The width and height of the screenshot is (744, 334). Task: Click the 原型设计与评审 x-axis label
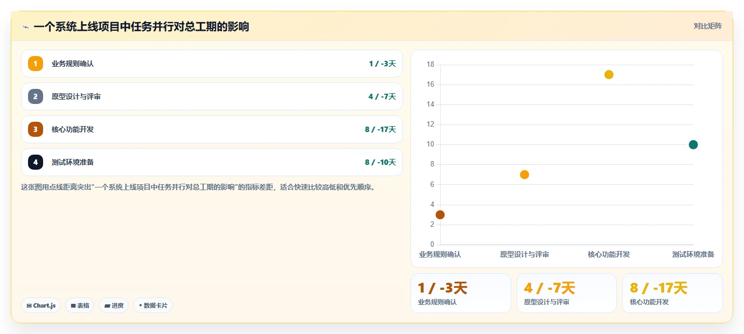524,254
